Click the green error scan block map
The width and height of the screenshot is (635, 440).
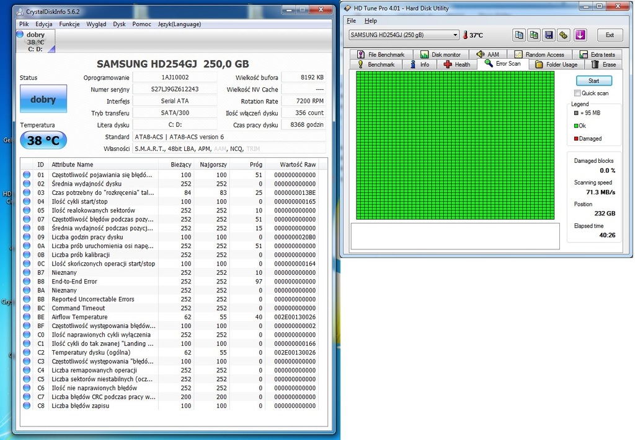pyautogui.click(x=455, y=145)
